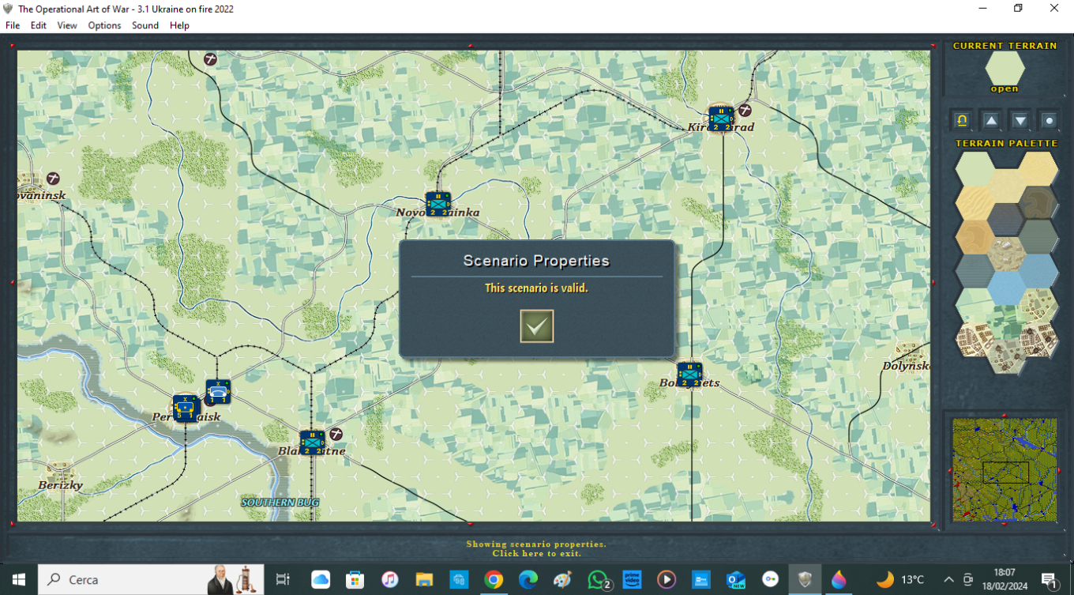Click the supply symbol near Blahodatne
This screenshot has height=595, width=1074.
[x=336, y=434]
